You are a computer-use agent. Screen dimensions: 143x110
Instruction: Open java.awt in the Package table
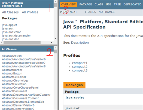coord(72,108)
